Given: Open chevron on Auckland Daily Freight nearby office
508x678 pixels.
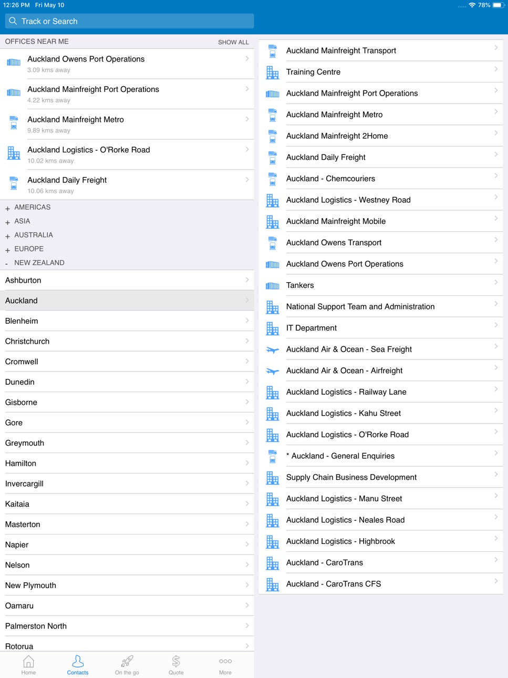Looking at the screenshot, I should (247, 180).
